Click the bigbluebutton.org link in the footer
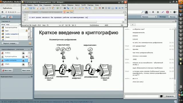183x103 pixels. tap(81, 102)
